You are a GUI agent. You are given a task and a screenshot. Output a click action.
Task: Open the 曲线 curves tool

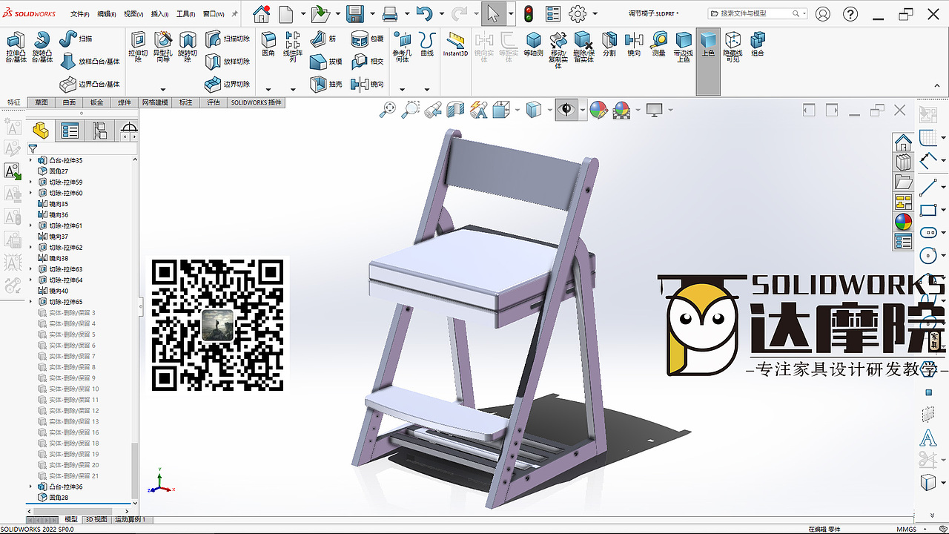pos(426,44)
